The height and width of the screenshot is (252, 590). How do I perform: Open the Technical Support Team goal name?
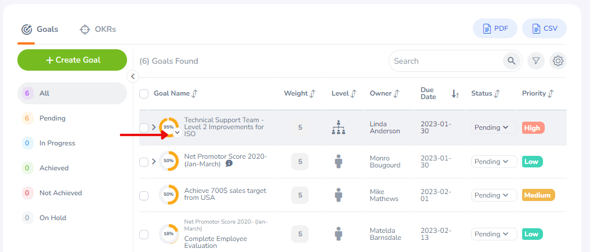225,127
